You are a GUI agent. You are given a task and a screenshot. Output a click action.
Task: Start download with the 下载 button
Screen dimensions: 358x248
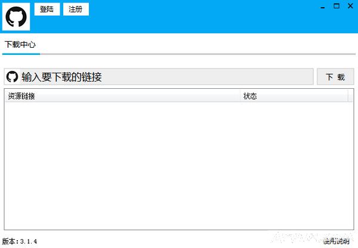335,77
